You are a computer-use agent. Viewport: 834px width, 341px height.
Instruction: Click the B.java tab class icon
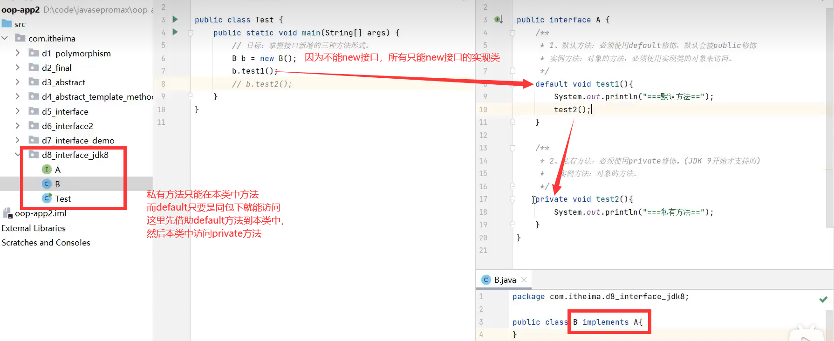[486, 280]
